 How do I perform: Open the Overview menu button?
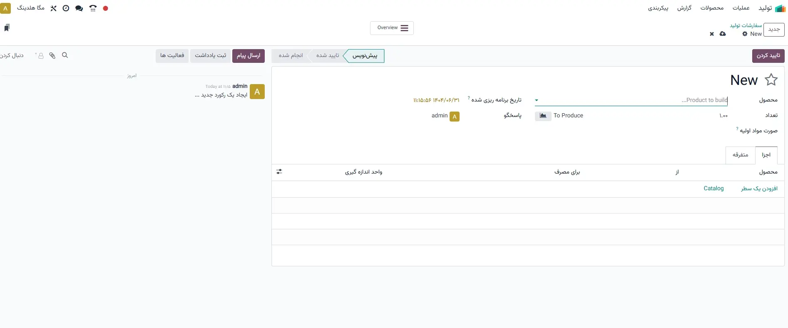pos(392,28)
